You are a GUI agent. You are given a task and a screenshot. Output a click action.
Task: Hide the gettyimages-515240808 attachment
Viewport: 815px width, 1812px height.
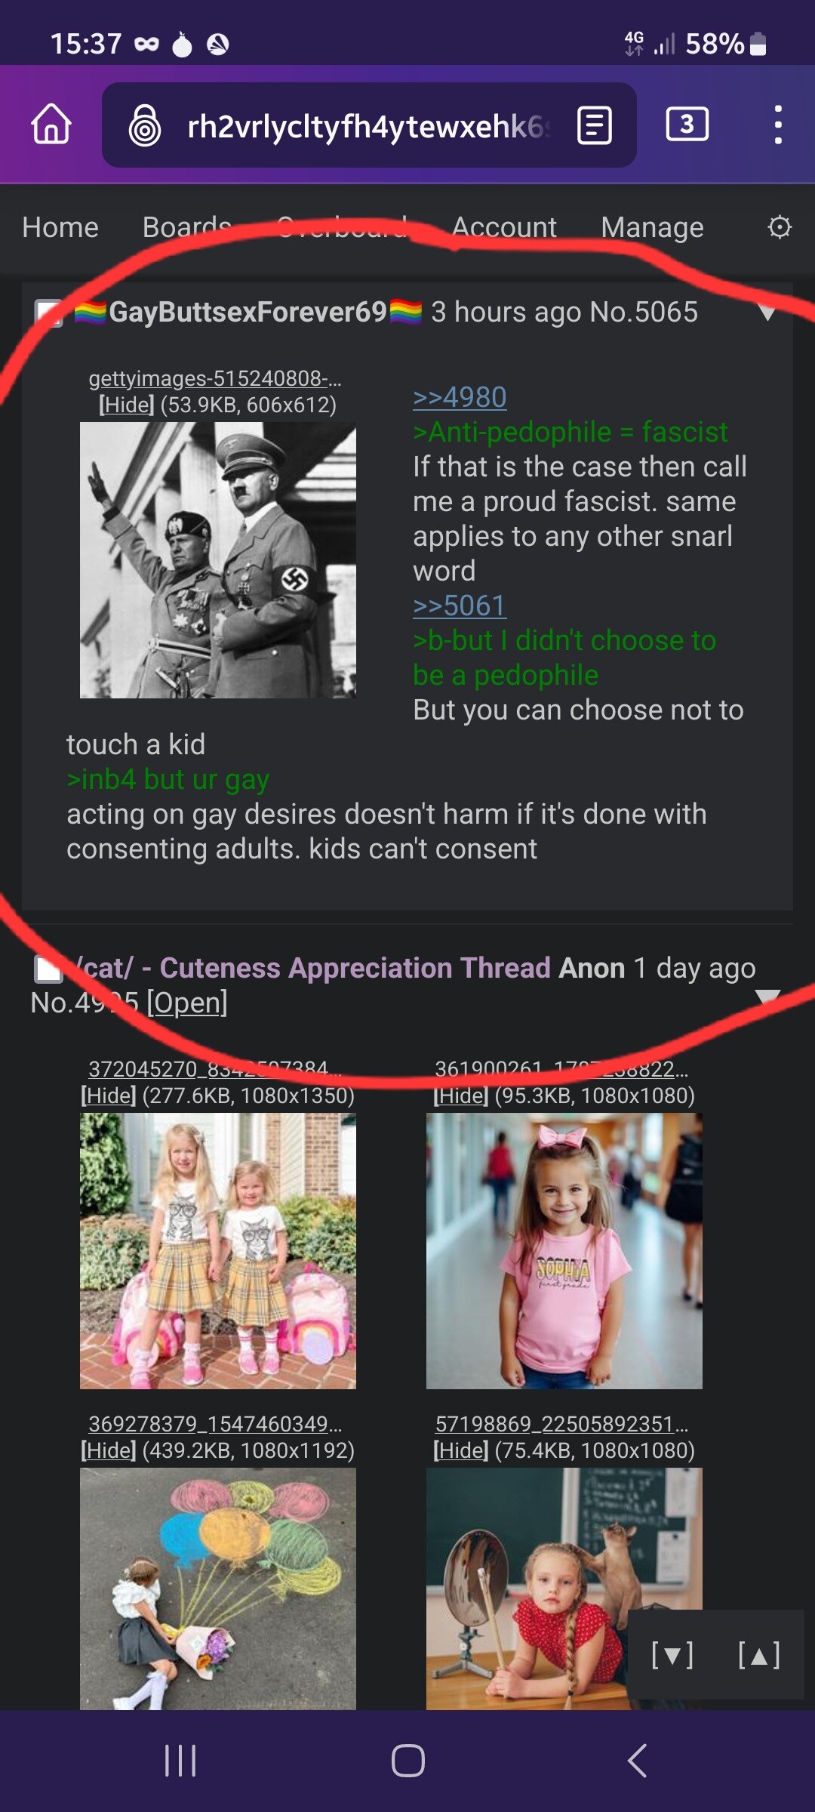coord(126,405)
